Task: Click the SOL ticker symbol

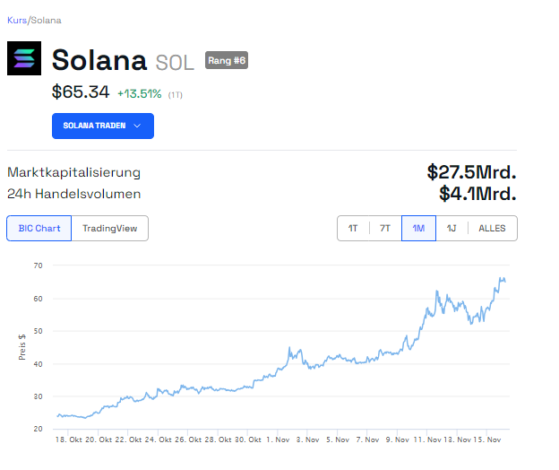Action: (x=175, y=62)
